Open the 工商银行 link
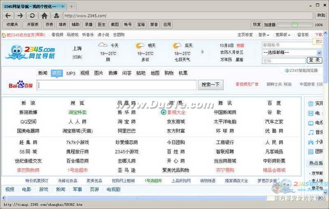 (x=225, y=142)
